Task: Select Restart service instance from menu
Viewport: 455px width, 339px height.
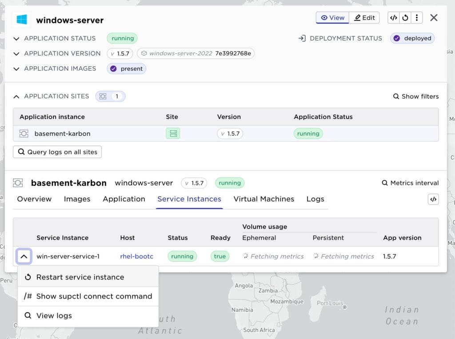Action: click(x=80, y=277)
